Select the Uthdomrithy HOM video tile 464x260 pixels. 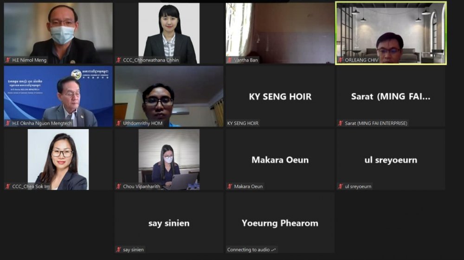pos(169,97)
